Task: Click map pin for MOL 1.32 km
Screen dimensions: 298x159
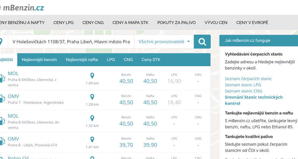Action: (x=92, y=118)
